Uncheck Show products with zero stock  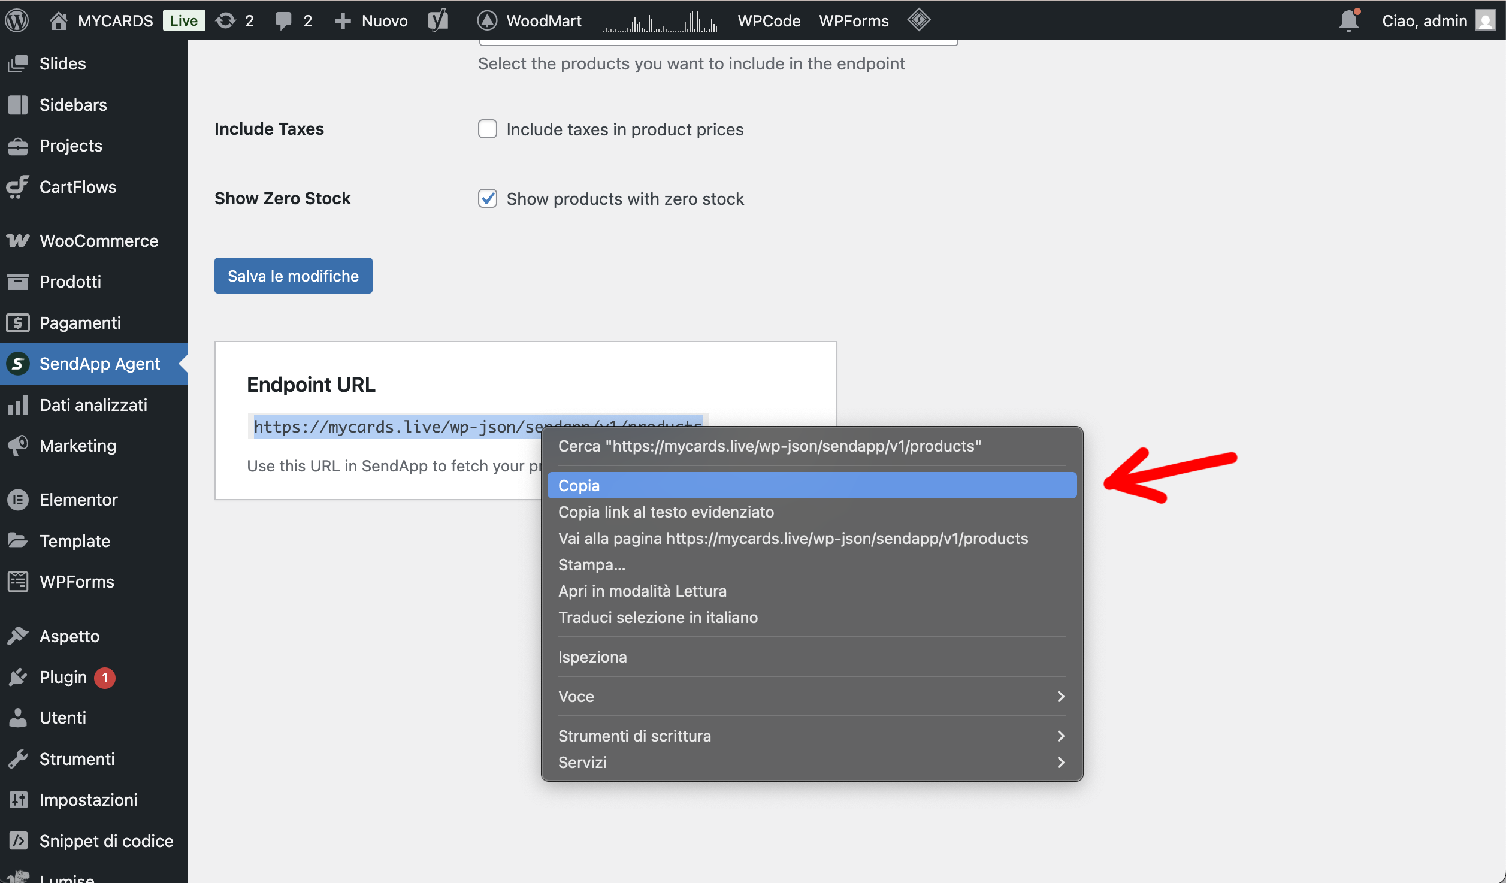point(488,198)
